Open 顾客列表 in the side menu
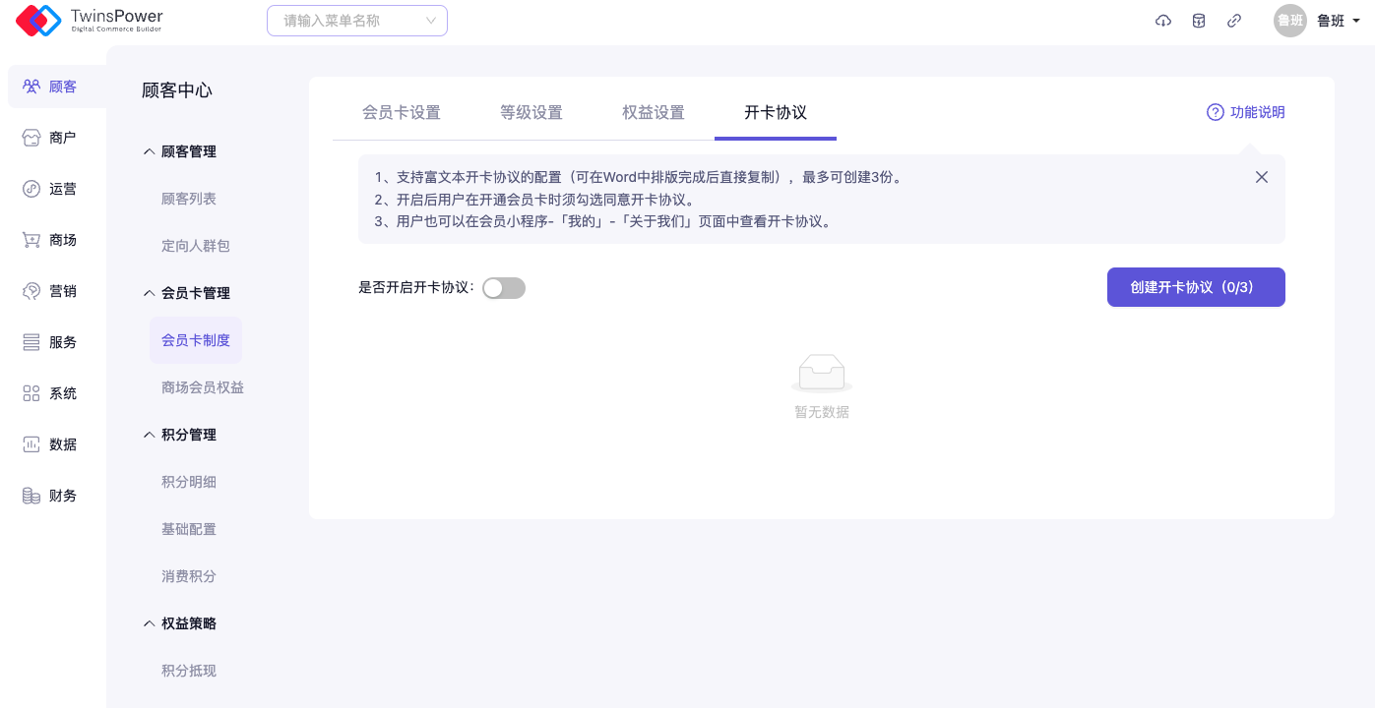 (189, 199)
